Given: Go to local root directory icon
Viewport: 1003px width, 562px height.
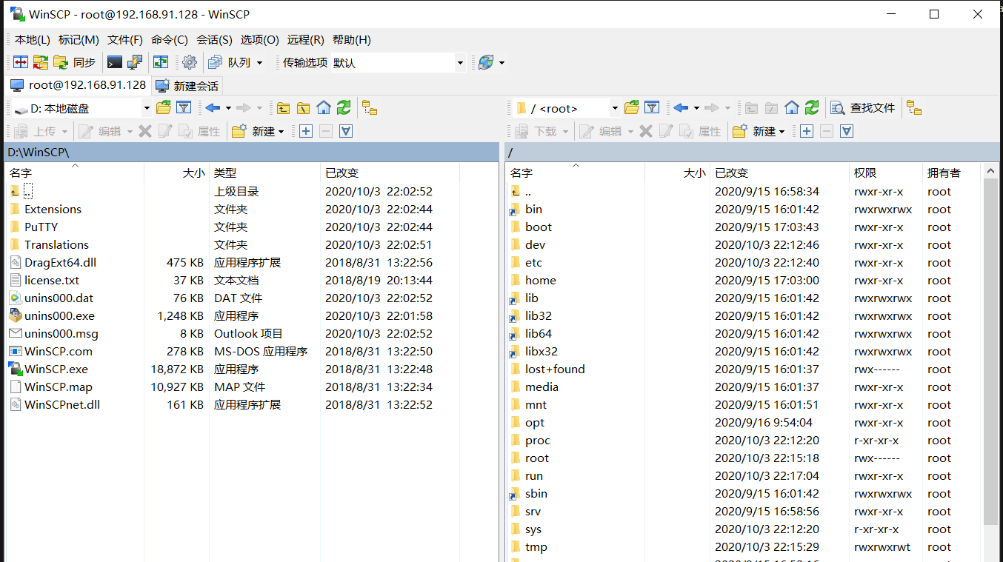Looking at the screenshot, I should [304, 108].
